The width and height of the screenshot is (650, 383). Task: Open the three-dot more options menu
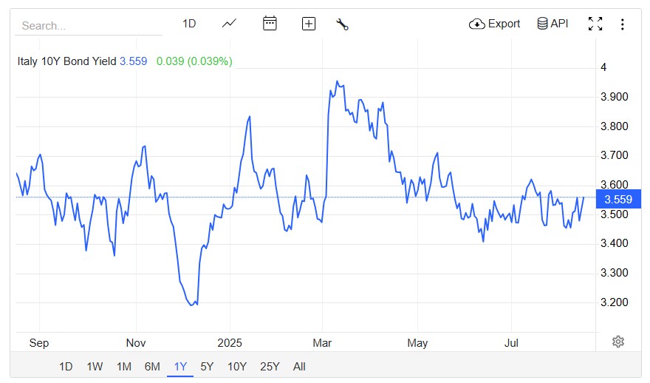click(x=622, y=24)
